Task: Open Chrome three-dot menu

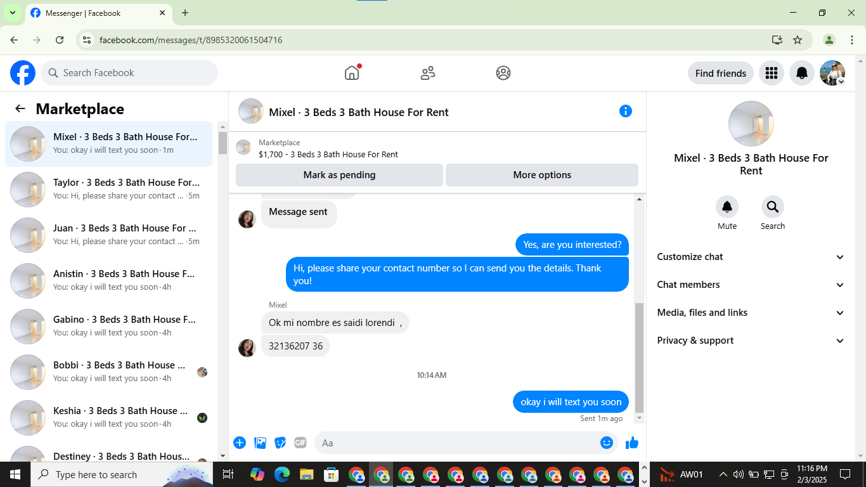Action: (851, 40)
